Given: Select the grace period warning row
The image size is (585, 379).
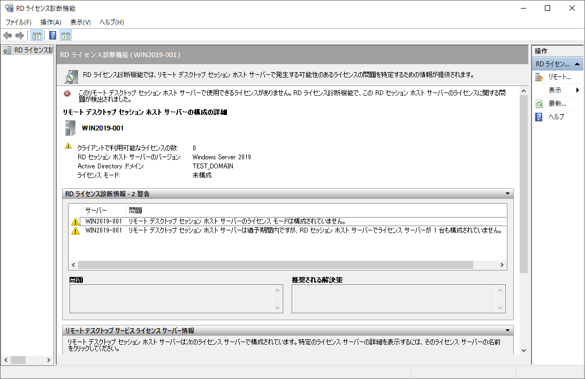Looking at the screenshot, I should click(x=287, y=231).
